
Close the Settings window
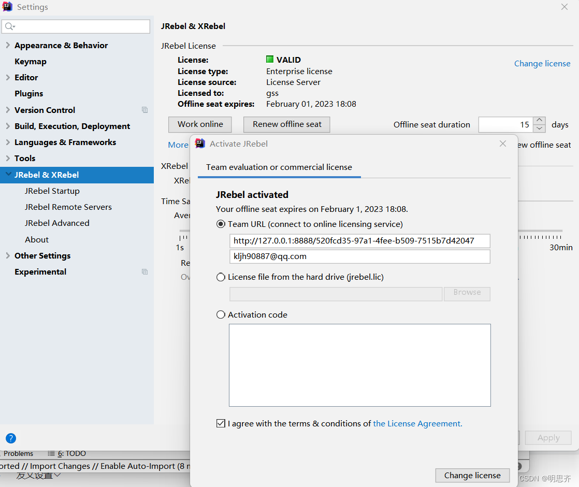[564, 7]
